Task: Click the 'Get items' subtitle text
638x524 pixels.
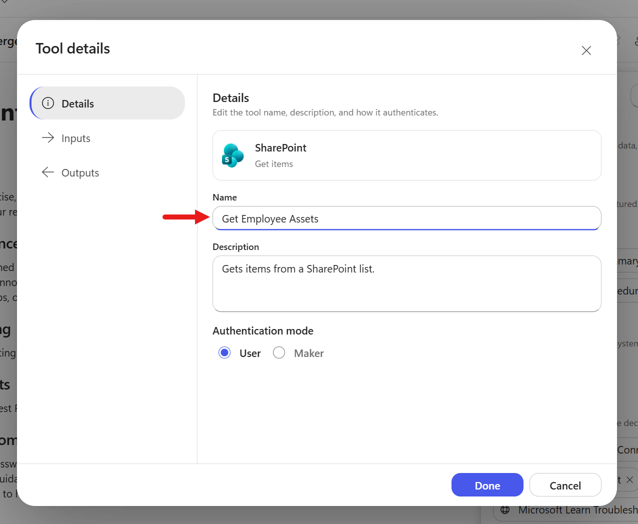Action: coord(274,164)
